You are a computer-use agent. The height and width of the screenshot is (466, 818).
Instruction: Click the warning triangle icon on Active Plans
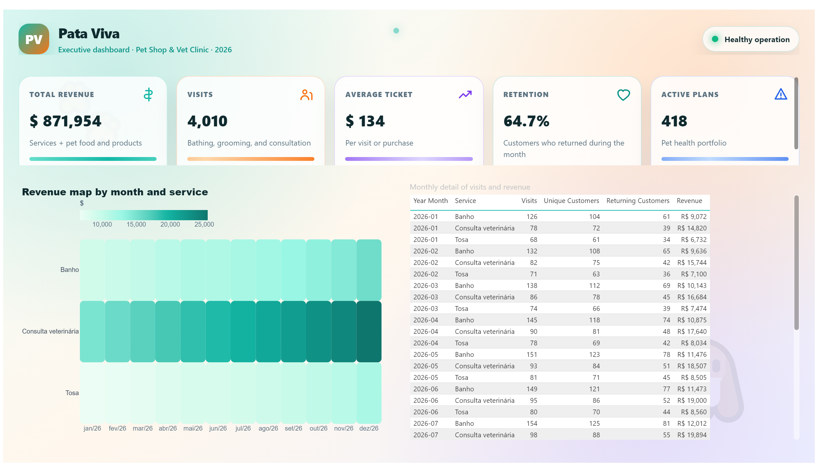pyautogui.click(x=780, y=94)
